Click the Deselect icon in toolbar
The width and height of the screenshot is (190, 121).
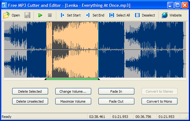pos(137,15)
